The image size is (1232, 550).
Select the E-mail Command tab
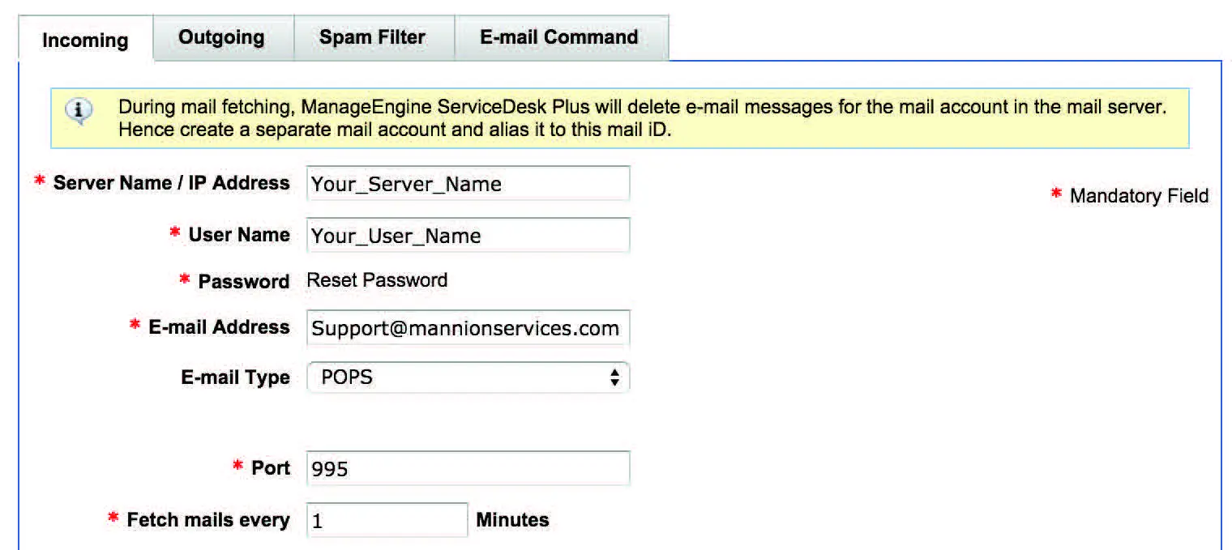(559, 36)
